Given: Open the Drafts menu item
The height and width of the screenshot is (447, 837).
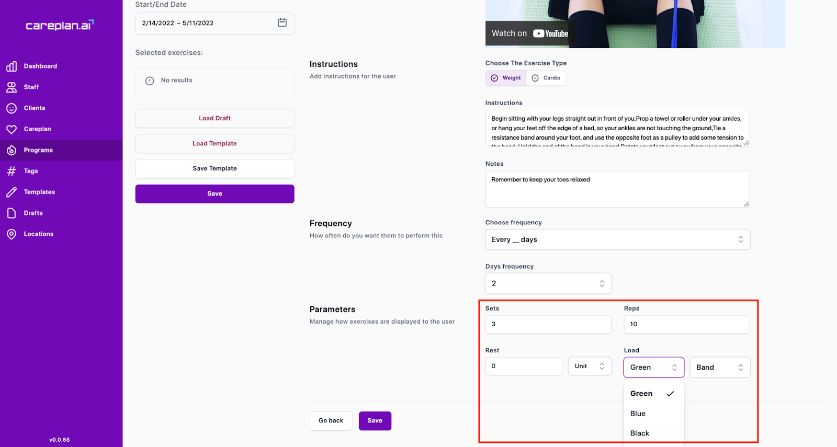Looking at the screenshot, I should click(33, 213).
